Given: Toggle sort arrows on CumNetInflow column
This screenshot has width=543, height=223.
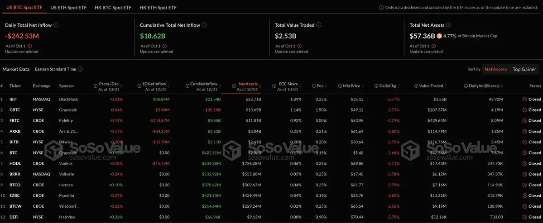Looking at the screenshot, I should (220, 86).
